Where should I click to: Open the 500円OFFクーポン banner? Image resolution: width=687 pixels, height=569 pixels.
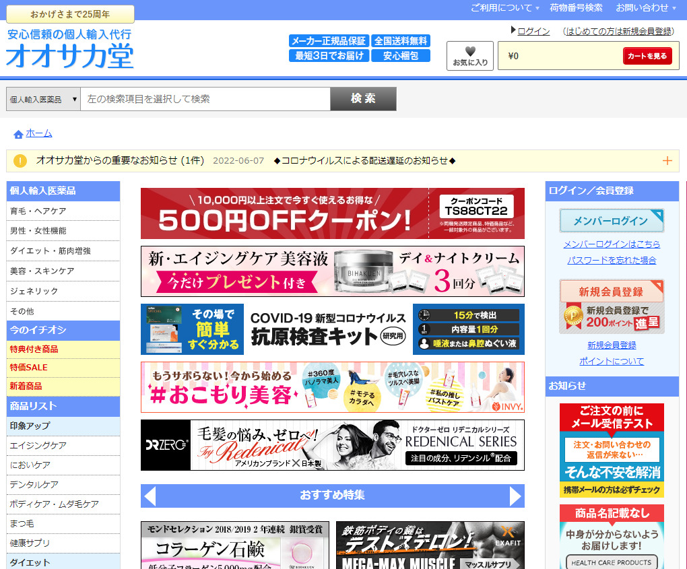(x=333, y=213)
